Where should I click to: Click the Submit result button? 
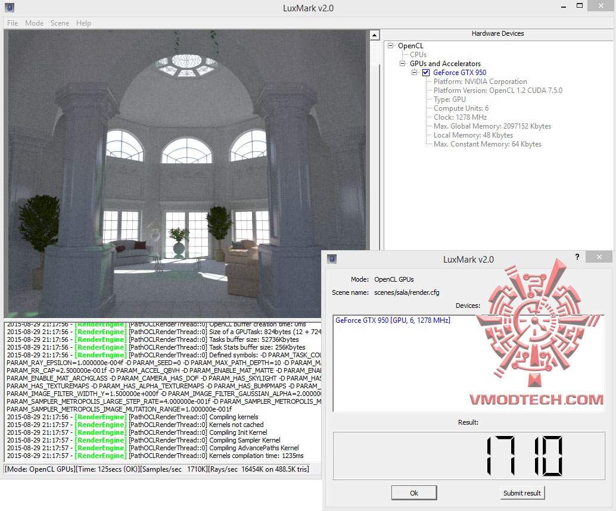pyautogui.click(x=522, y=493)
